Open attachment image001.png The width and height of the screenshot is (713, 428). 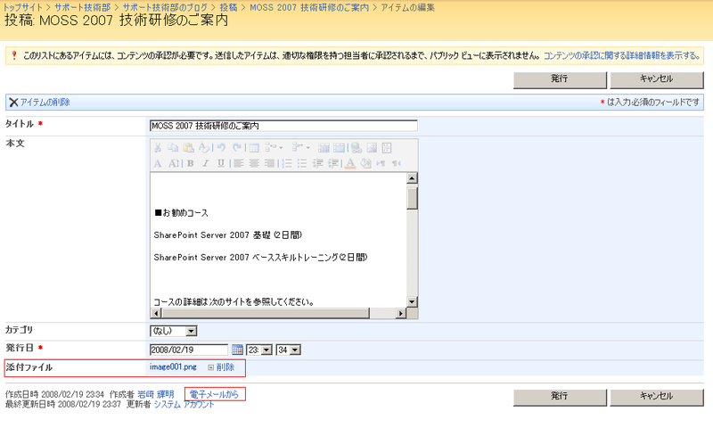click(x=173, y=367)
